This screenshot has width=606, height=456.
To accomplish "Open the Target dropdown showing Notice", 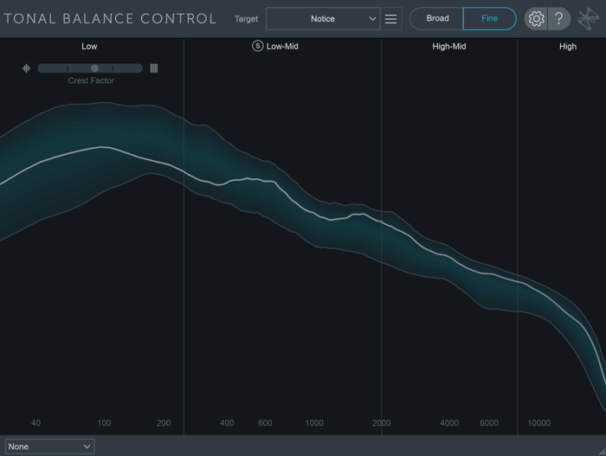I will 323,18.
